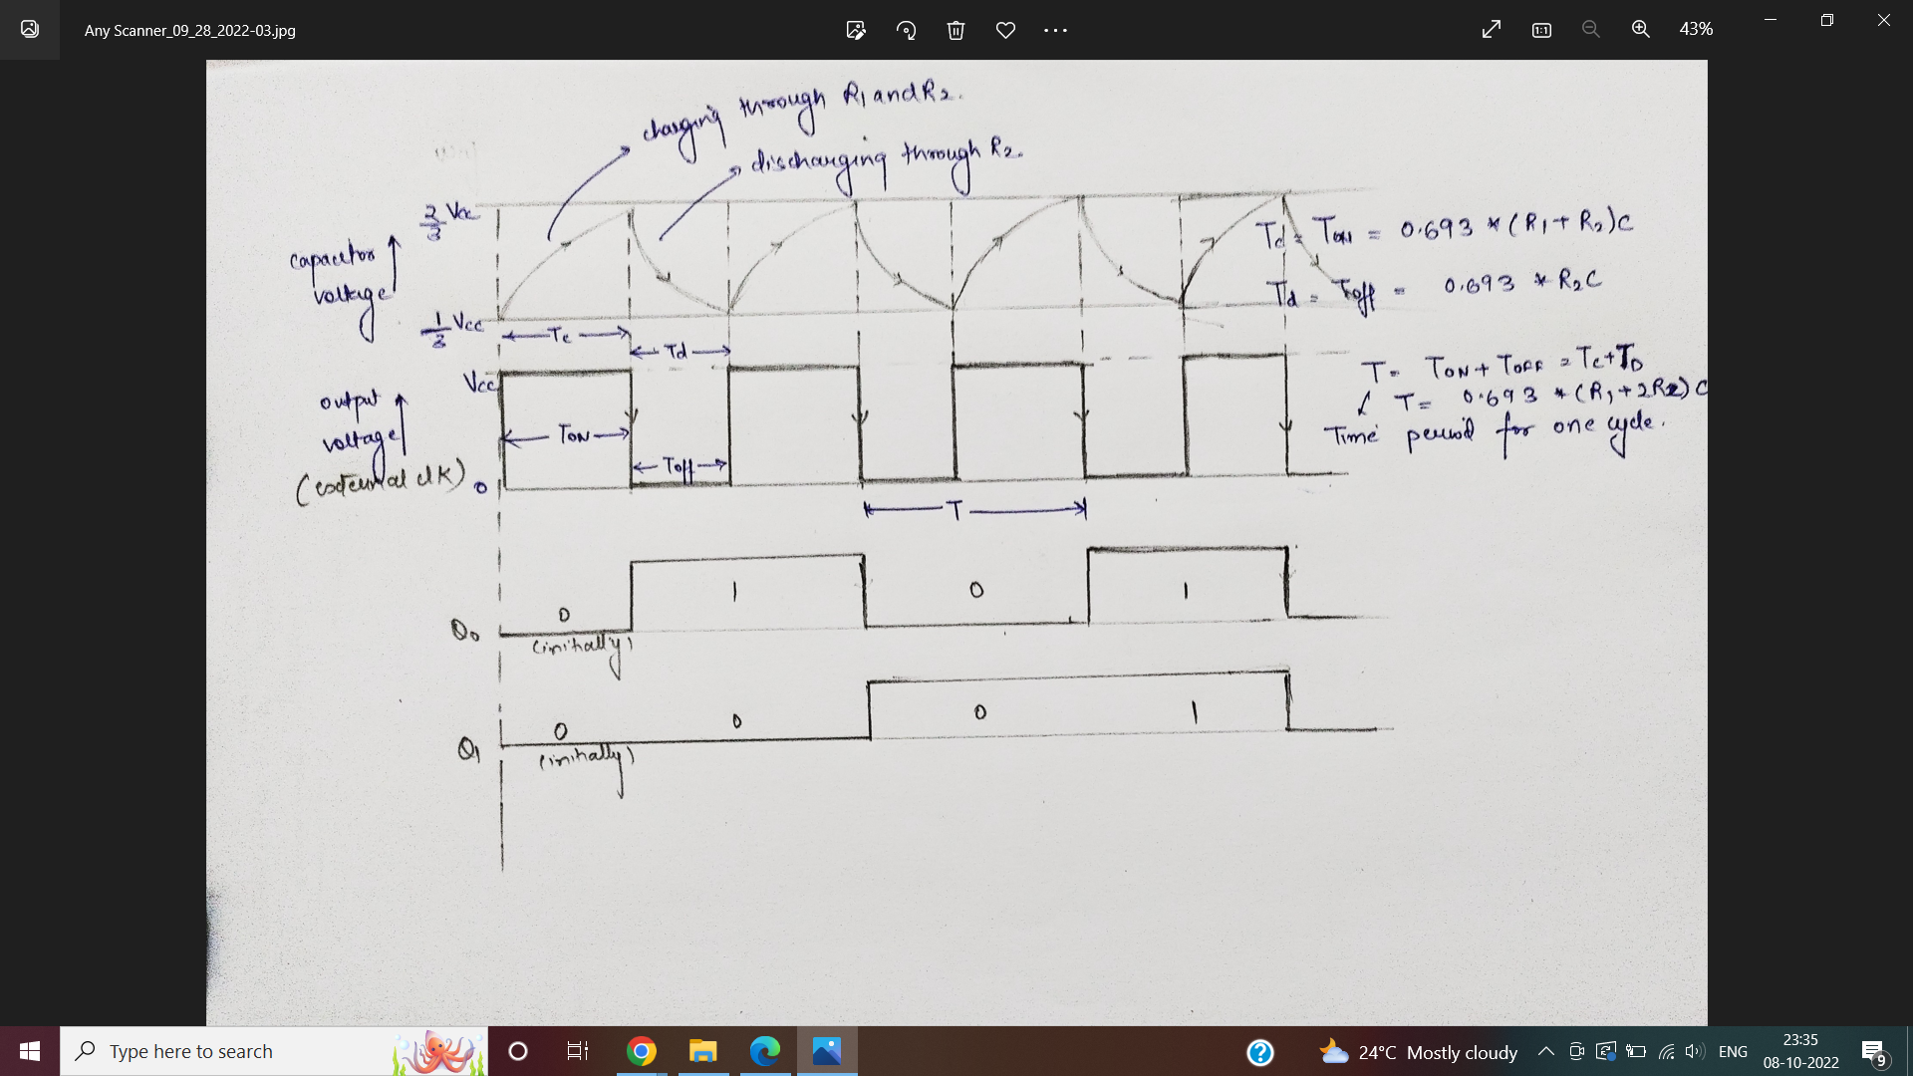
Task: Enter fullscreen view of the image
Action: [x=1491, y=30]
